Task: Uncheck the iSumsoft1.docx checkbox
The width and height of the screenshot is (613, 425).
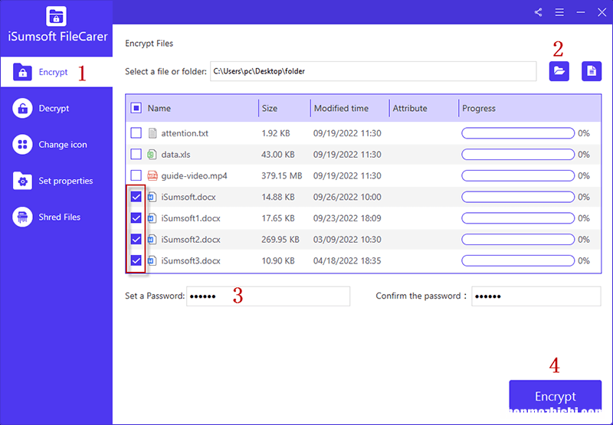Action: pos(136,218)
